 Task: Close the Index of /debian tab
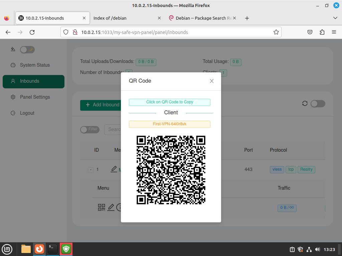159,18
